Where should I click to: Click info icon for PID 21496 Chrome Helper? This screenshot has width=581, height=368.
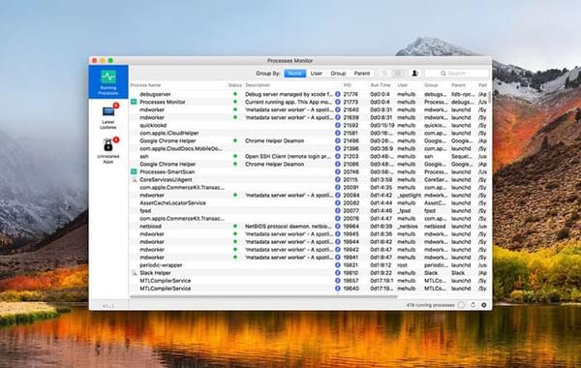coord(338,140)
